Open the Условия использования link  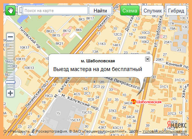pyautogui.click(x=164, y=131)
